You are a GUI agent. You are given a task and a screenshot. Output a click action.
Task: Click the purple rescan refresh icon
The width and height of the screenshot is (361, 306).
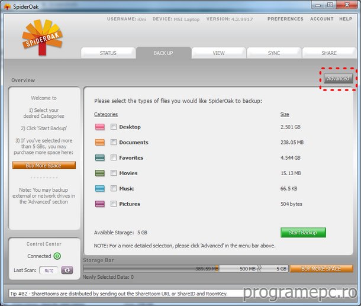point(67,270)
